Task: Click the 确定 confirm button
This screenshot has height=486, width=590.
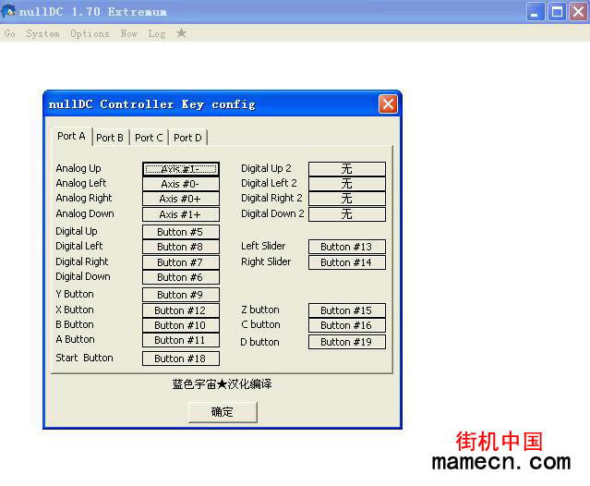Action: coord(223,412)
